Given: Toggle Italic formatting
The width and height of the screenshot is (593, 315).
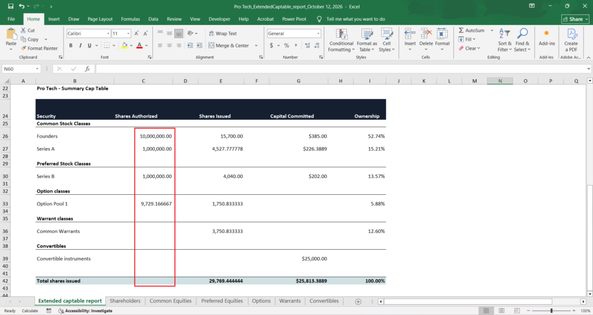Looking at the screenshot, I should click(80, 45).
